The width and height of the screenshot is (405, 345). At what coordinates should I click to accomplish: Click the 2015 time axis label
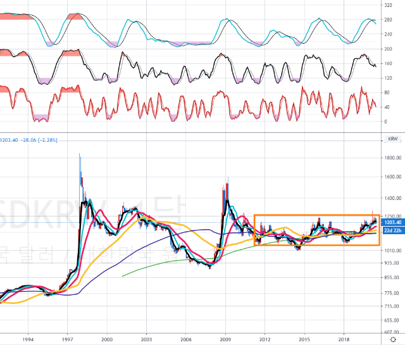[x=304, y=339]
